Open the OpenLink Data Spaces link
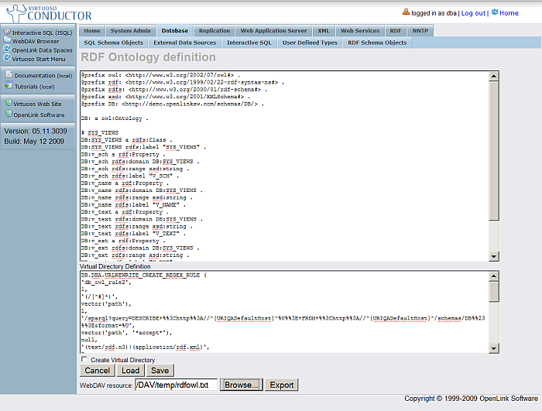This screenshot has height=411, width=542. [x=42, y=50]
